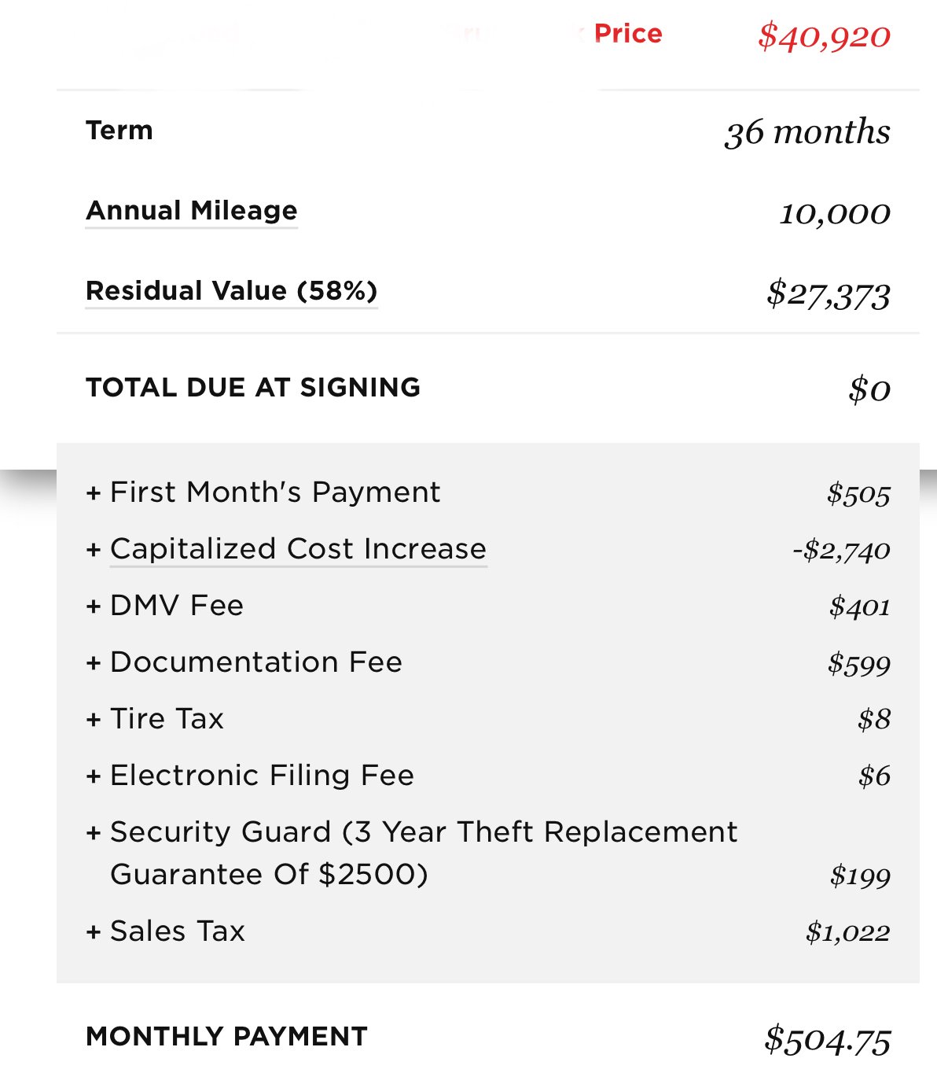Viewport: 937px width, 1084px height.
Task: Select the Term row label
Action: (x=119, y=130)
